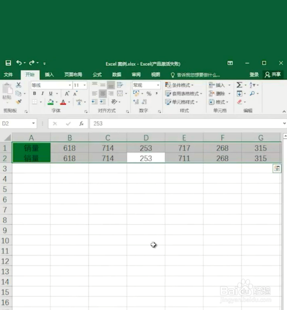Click the Find and Select magnifier icon

(x=252, y=93)
